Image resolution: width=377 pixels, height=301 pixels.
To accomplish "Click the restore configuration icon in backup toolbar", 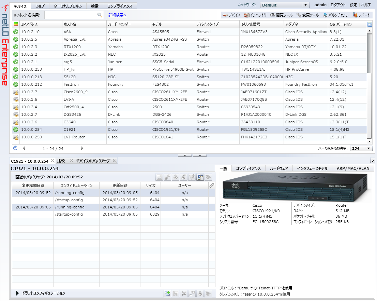I will click(184, 177).
